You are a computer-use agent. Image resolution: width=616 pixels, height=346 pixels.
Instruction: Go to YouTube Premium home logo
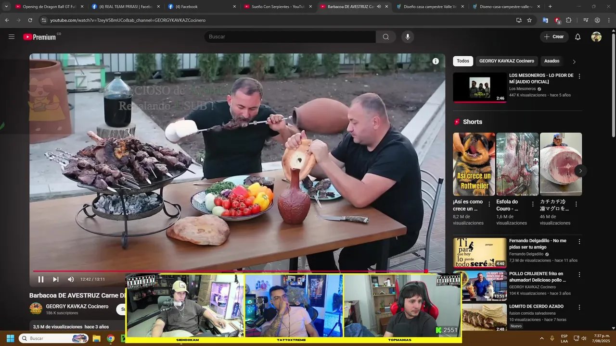point(40,37)
